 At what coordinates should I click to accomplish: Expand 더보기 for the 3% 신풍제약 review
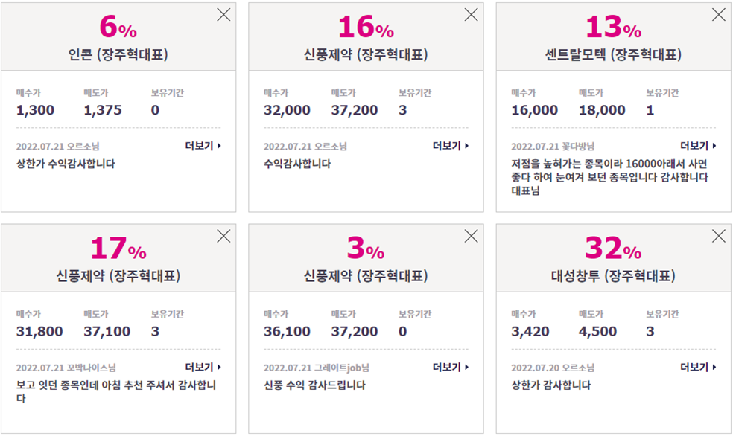[451, 367]
